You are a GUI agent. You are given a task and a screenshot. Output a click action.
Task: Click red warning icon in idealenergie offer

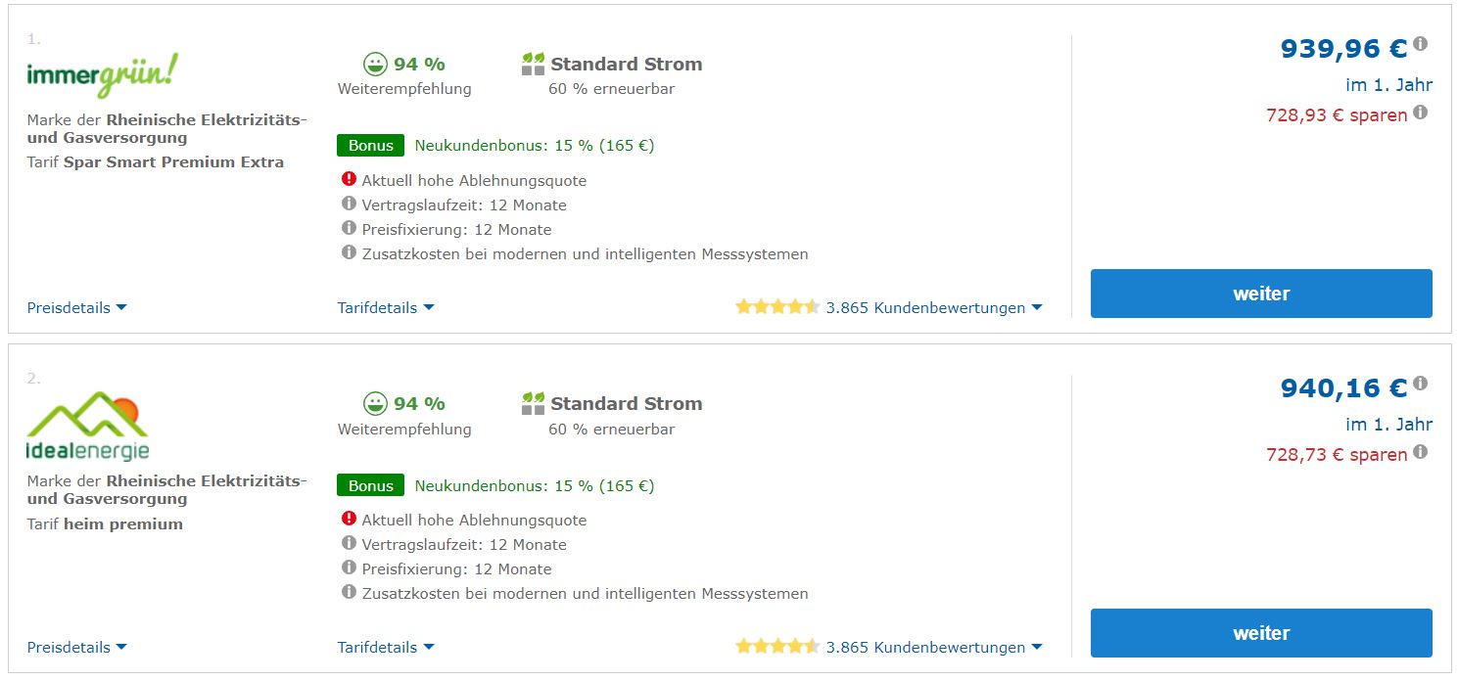point(349,519)
